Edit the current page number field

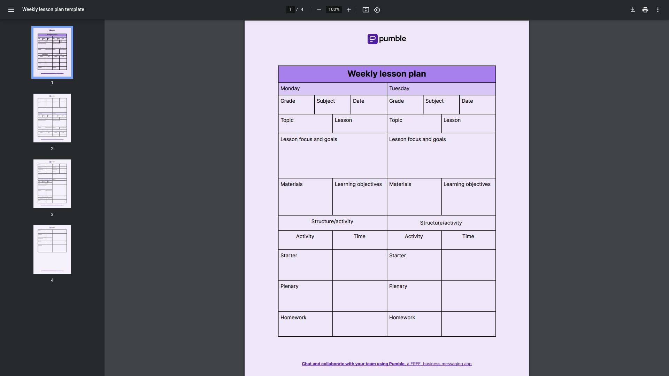(x=290, y=9)
